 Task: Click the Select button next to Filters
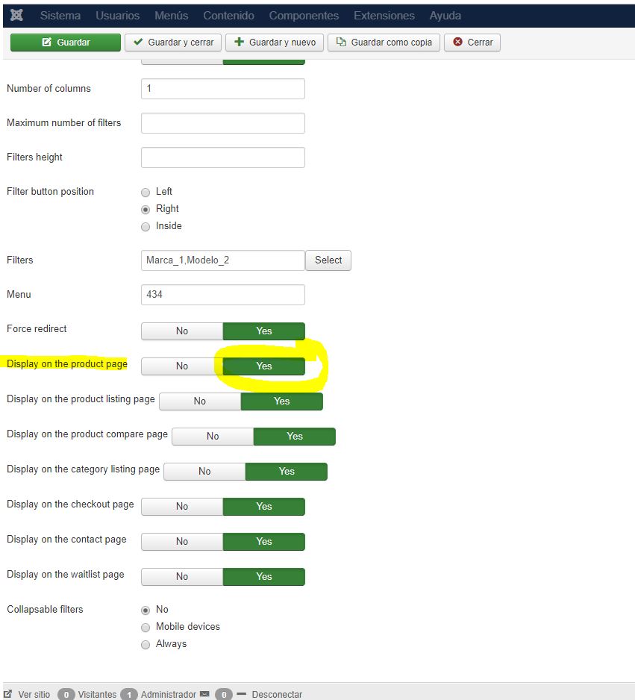tap(328, 260)
